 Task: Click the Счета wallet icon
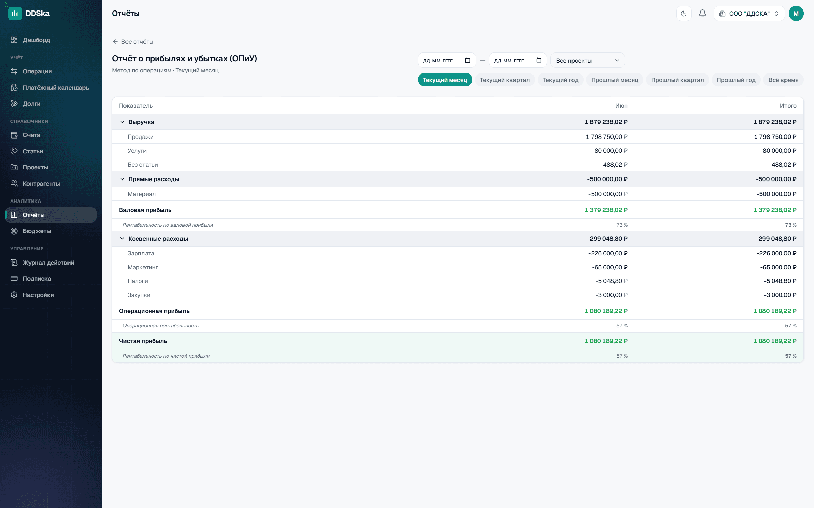click(x=14, y=135)
